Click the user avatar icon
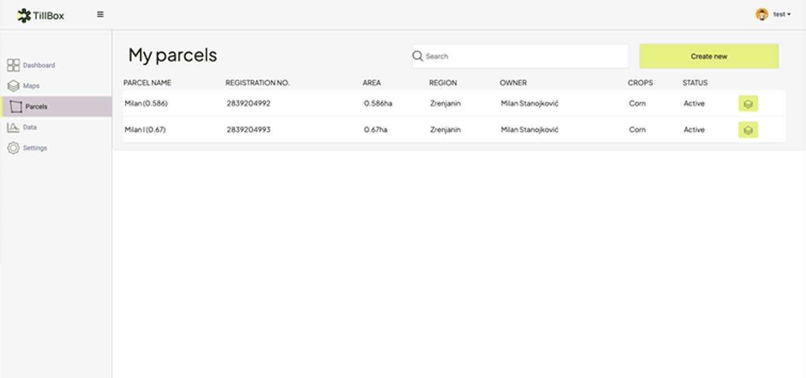806x378 pixels. [x=761, y=15]
